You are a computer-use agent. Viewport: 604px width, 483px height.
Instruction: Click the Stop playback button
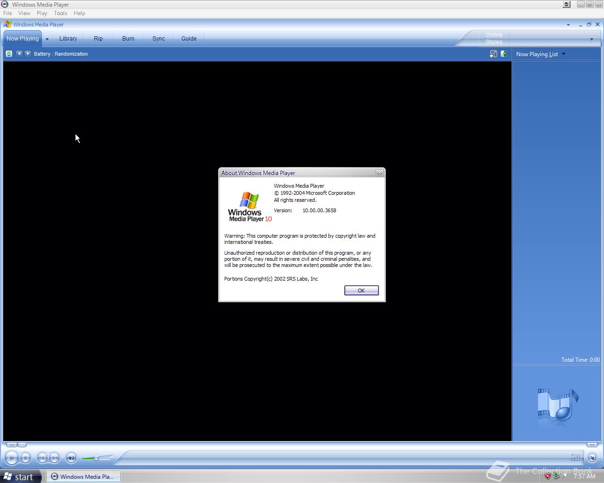[26, 458]
